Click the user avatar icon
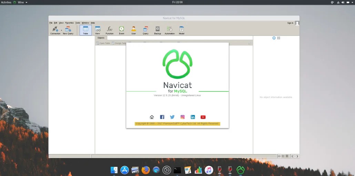This screenshot has width=355, height=176. pos(297,23)
